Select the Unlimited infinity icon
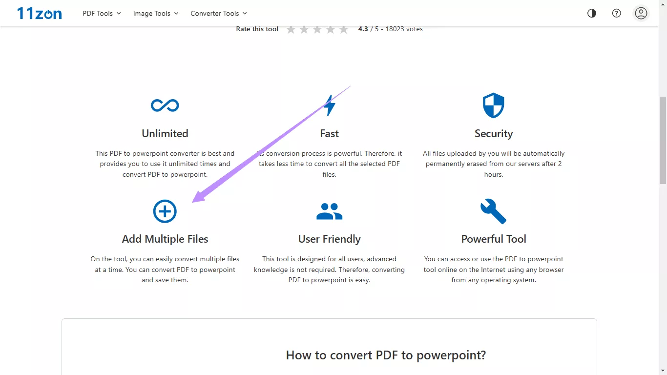The image size is (667, 375). pyautogui.click(x=165, y=105)
